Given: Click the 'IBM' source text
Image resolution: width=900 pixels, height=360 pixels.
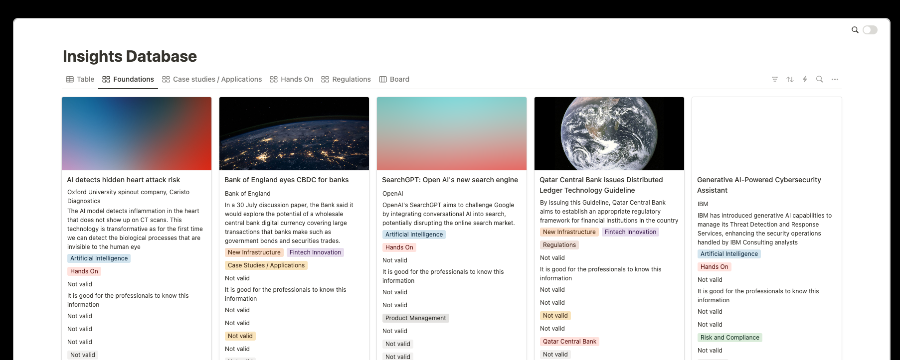Looking at the screenshot, I should click(703, 204).
